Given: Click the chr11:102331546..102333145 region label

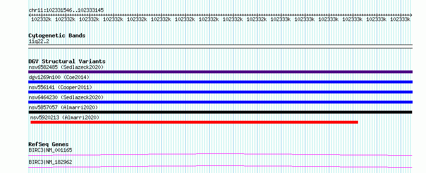Looking at the screenshot, I should [x=66, y=11].
